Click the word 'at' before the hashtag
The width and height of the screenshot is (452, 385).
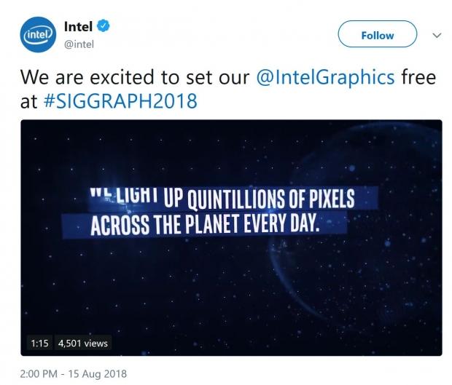click(28, 102)
